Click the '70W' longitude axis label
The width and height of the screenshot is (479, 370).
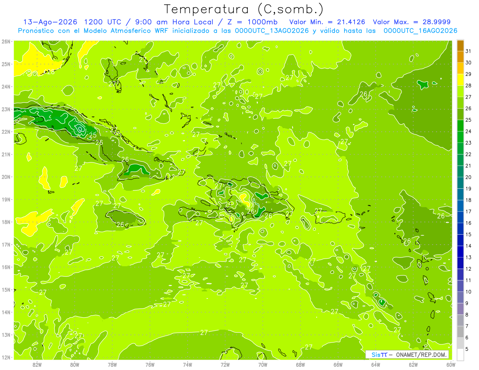click(x=263, y=364)
